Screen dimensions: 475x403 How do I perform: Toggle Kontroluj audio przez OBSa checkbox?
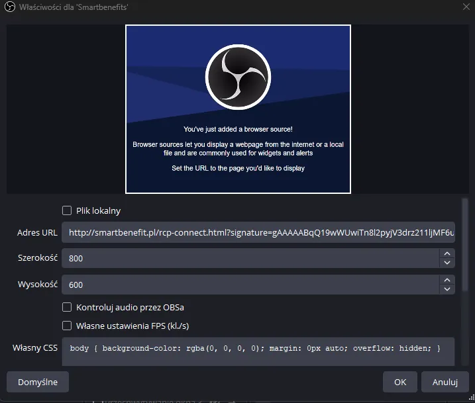[x=67, y=307]
